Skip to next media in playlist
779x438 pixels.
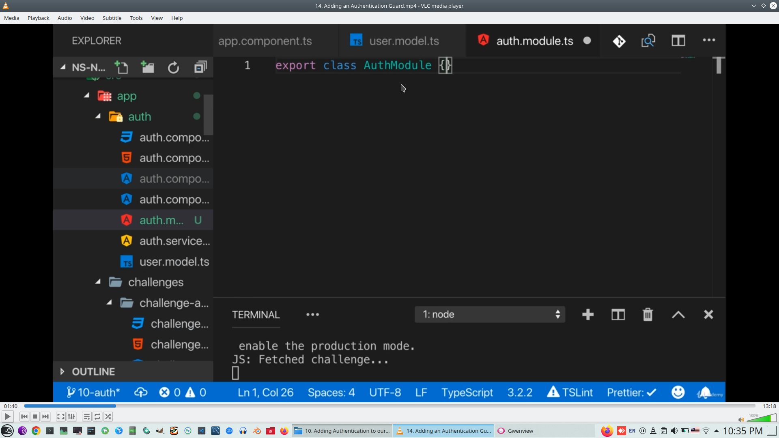[45, 417]
